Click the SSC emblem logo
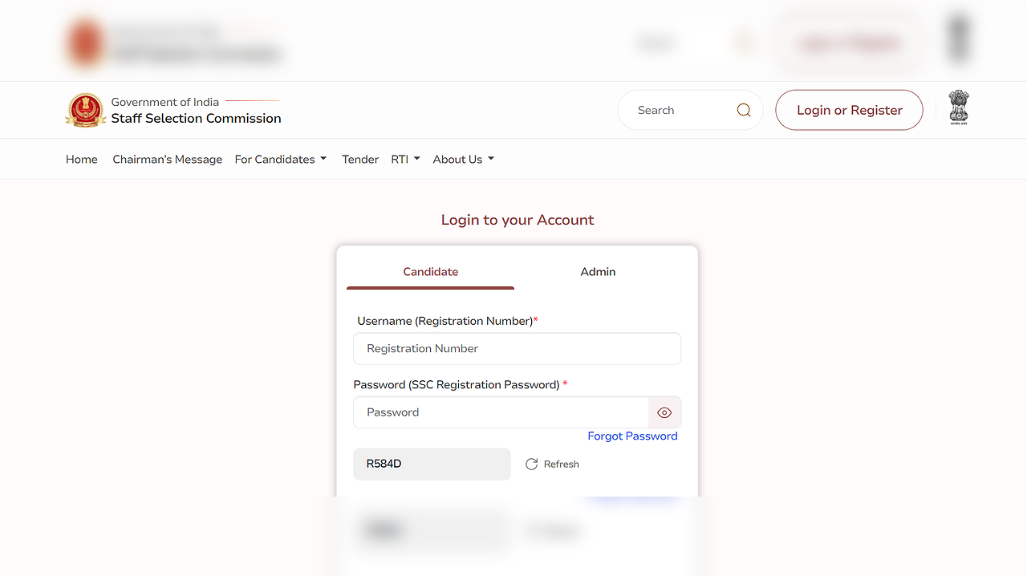 pos(85,110)
